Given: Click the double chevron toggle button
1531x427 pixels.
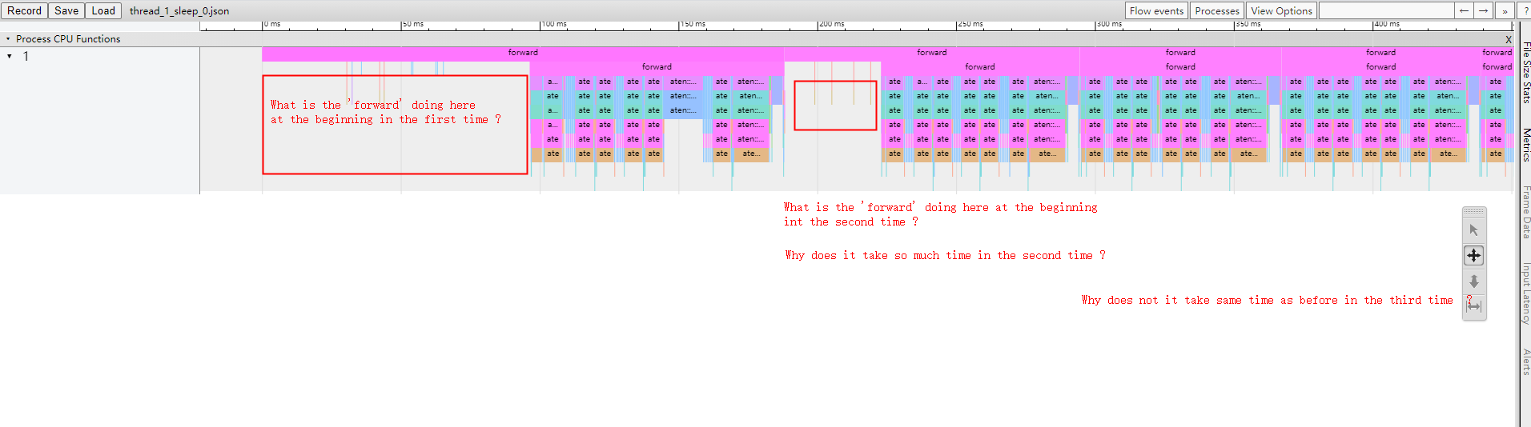Looking at the screenshot, I should tap(1504, 10).
